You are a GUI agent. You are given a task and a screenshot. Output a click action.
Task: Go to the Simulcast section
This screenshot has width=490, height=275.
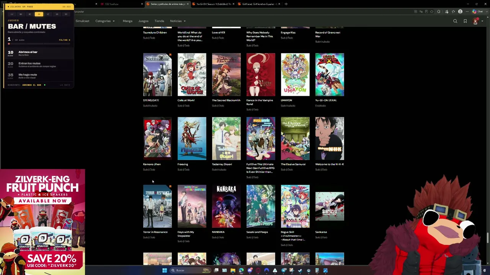click(82, 21)
